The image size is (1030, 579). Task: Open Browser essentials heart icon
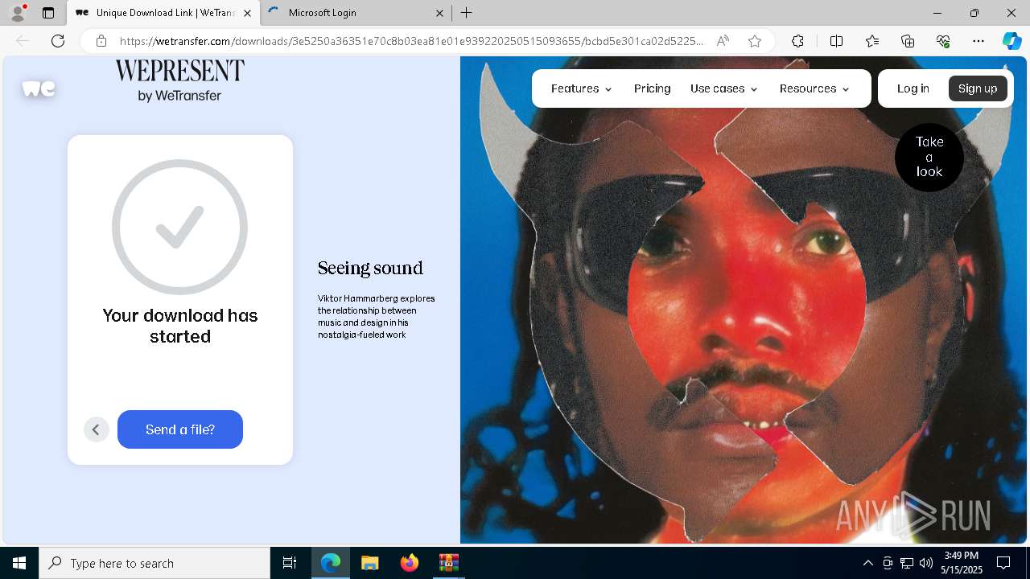pos(943,41)
